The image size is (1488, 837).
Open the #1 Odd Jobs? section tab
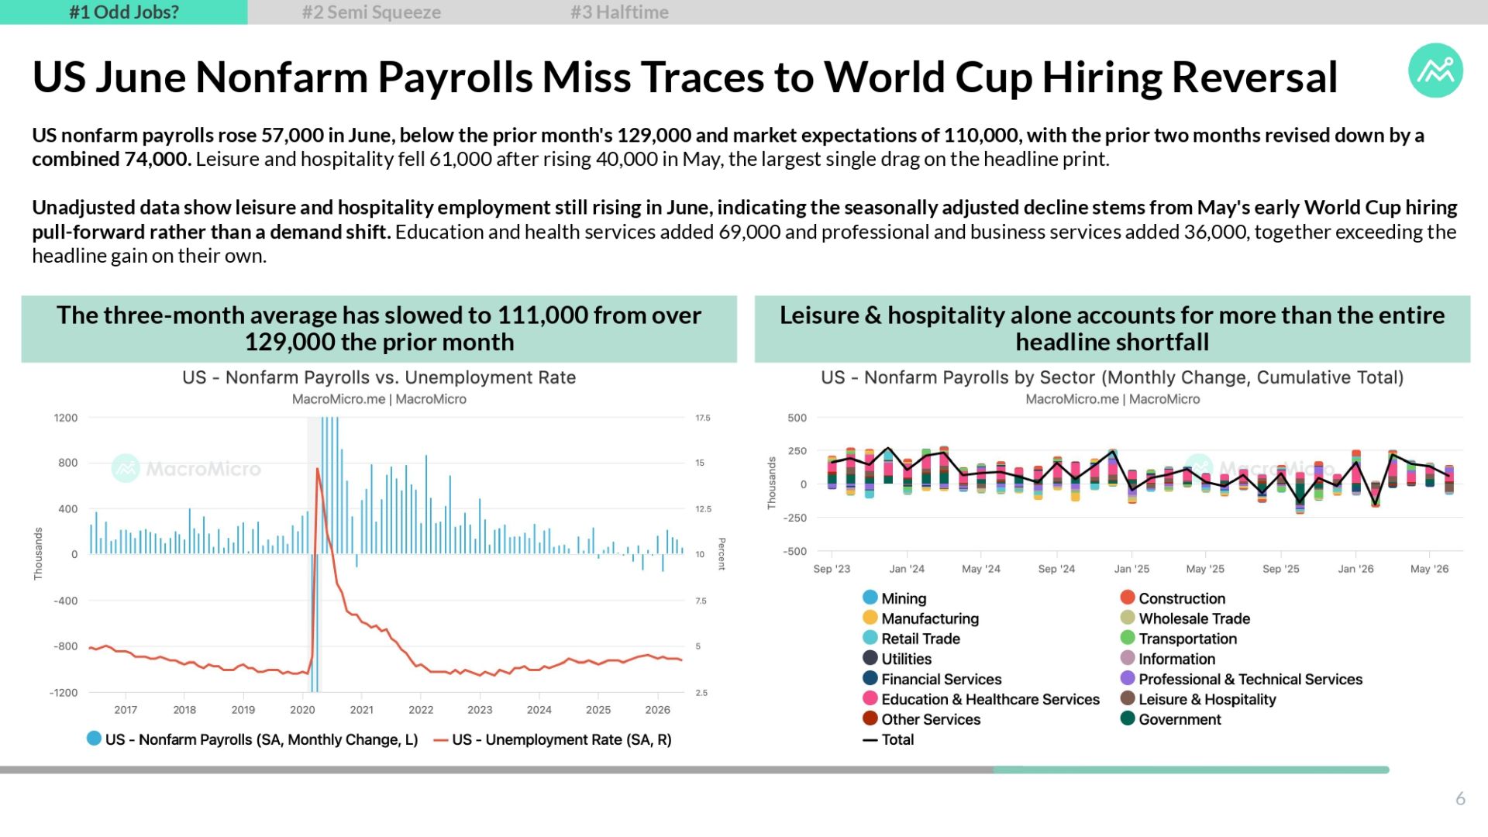[x=124, y=12]
